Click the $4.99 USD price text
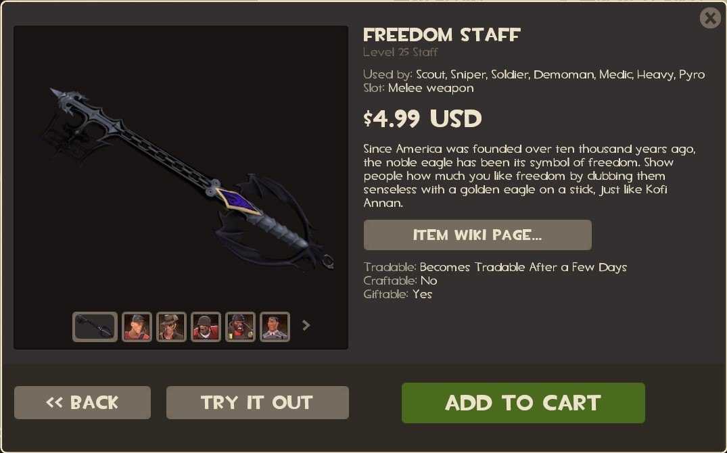Image resolution: width=727 pixels, height=453 pixels. point(423,119)
